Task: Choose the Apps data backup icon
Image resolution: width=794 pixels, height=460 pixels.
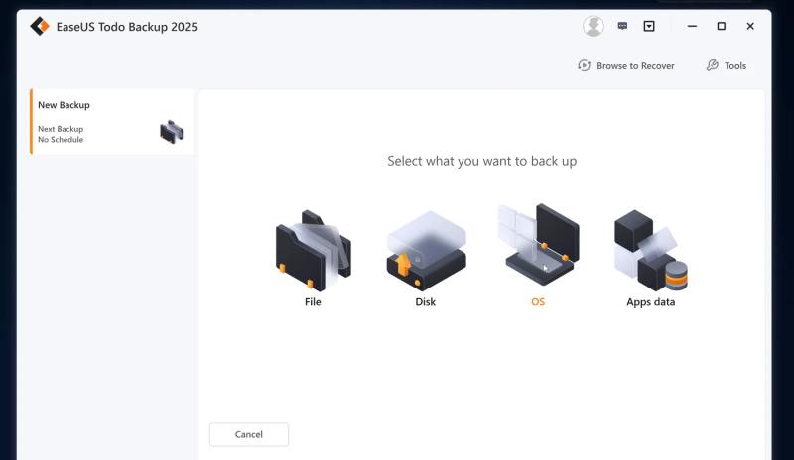Action: 651,250
